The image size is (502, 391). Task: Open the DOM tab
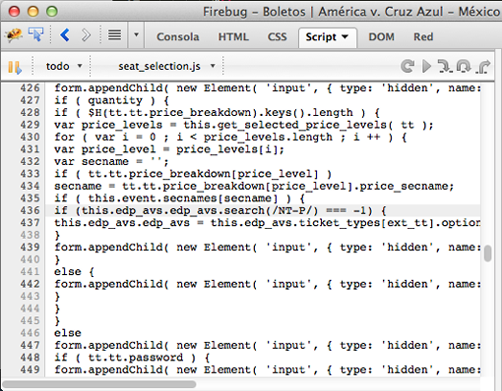[x=381, y=36]
